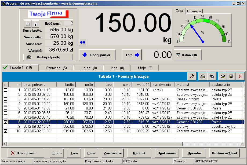The height and width of the screenshot is (165, 247).
Task: Uncheck the checkbox for row 10
Action: pyautogui.click(x=5, y=131)
